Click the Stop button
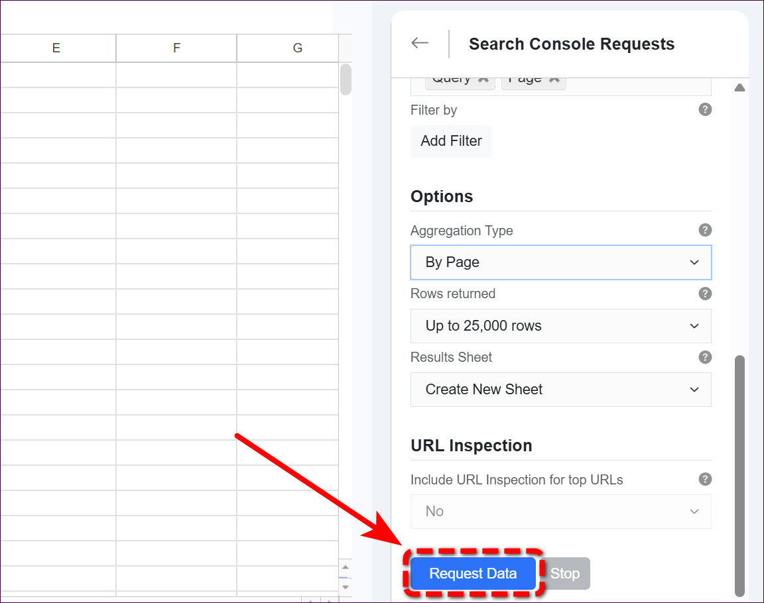 [565, 573]
